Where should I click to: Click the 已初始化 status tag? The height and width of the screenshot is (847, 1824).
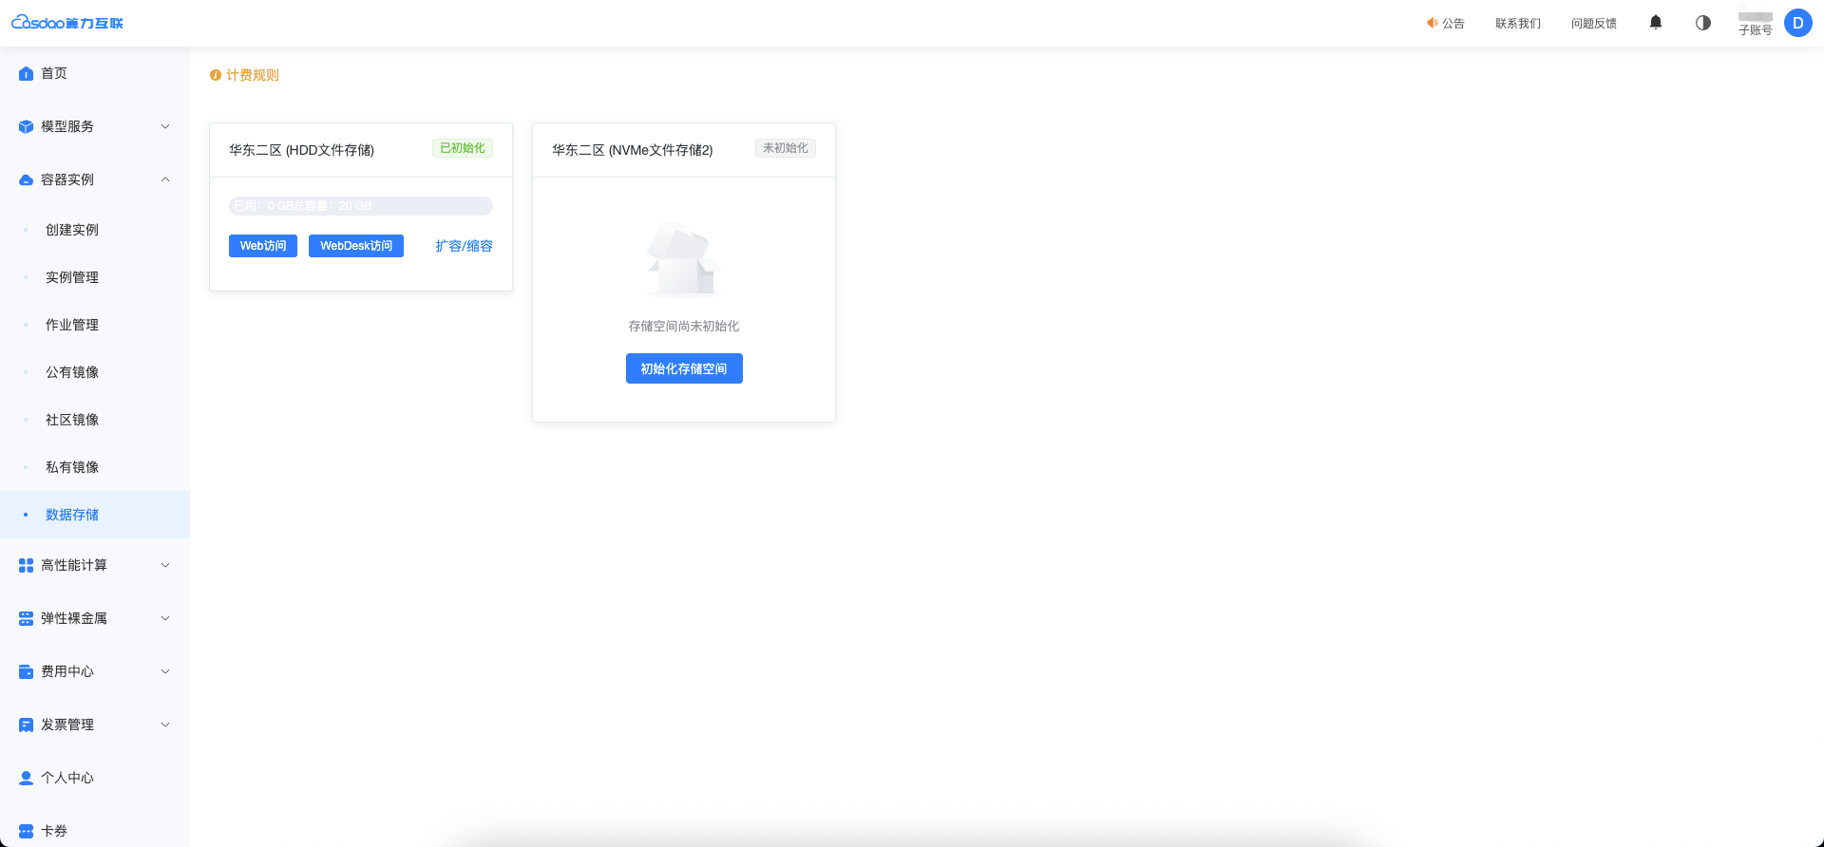[x=463, y=148]
